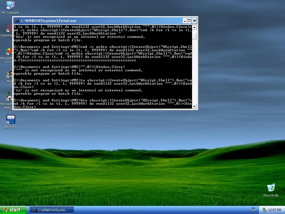The width and height of the screenshot is (285, 214).
Task: Click the 12:57 PM clock
Action: [x=274, y=210]
